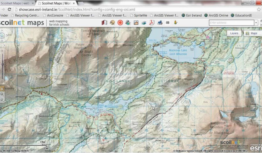Screen dimensions: 262x153
Task: Open the Finder bookmark
Action: [4, 15]
